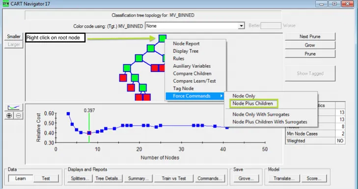Expand the Force Commands submenu arrow
The image size is (358, 189).
coord(221,96)
